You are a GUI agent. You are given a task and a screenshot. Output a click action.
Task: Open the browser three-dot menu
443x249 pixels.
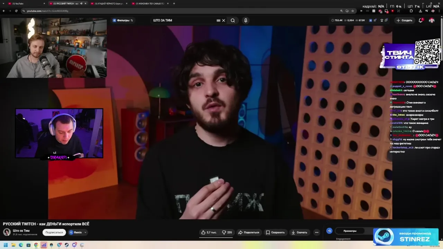[439, 11]
